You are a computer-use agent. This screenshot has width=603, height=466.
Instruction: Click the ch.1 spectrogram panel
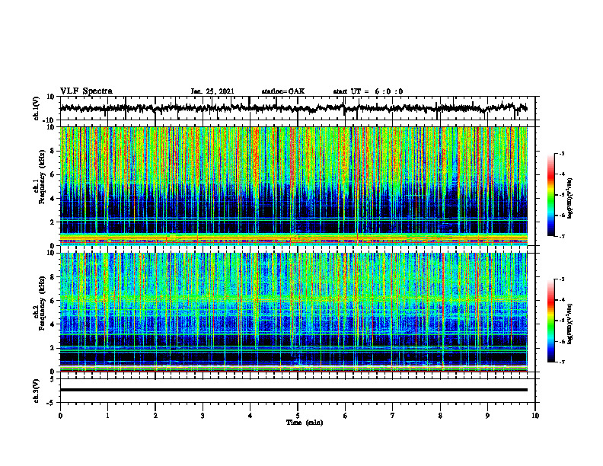click(x=293, y=186)
